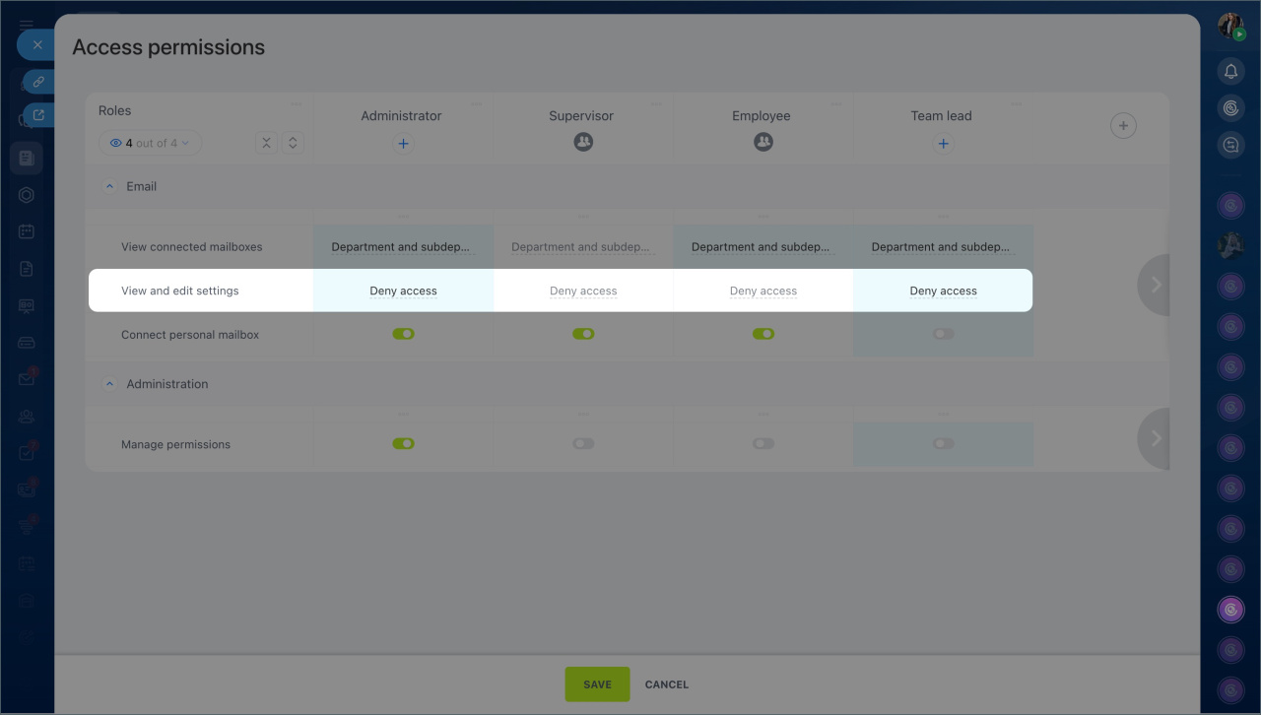Enable Manage permissions for Supervisor
Viewport: 1261px width, 715px height.
[583, 443]
